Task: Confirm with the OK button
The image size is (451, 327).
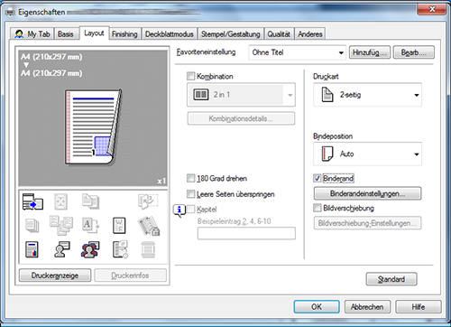Action: 317,307
